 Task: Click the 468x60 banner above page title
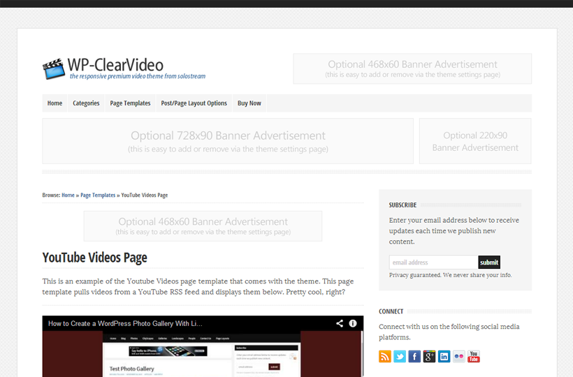click(203, 226)
